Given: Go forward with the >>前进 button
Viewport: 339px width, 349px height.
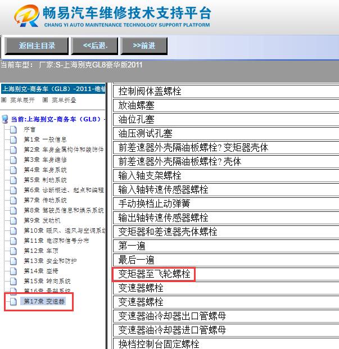Looking at the screenshot, I should click(144, 46).
